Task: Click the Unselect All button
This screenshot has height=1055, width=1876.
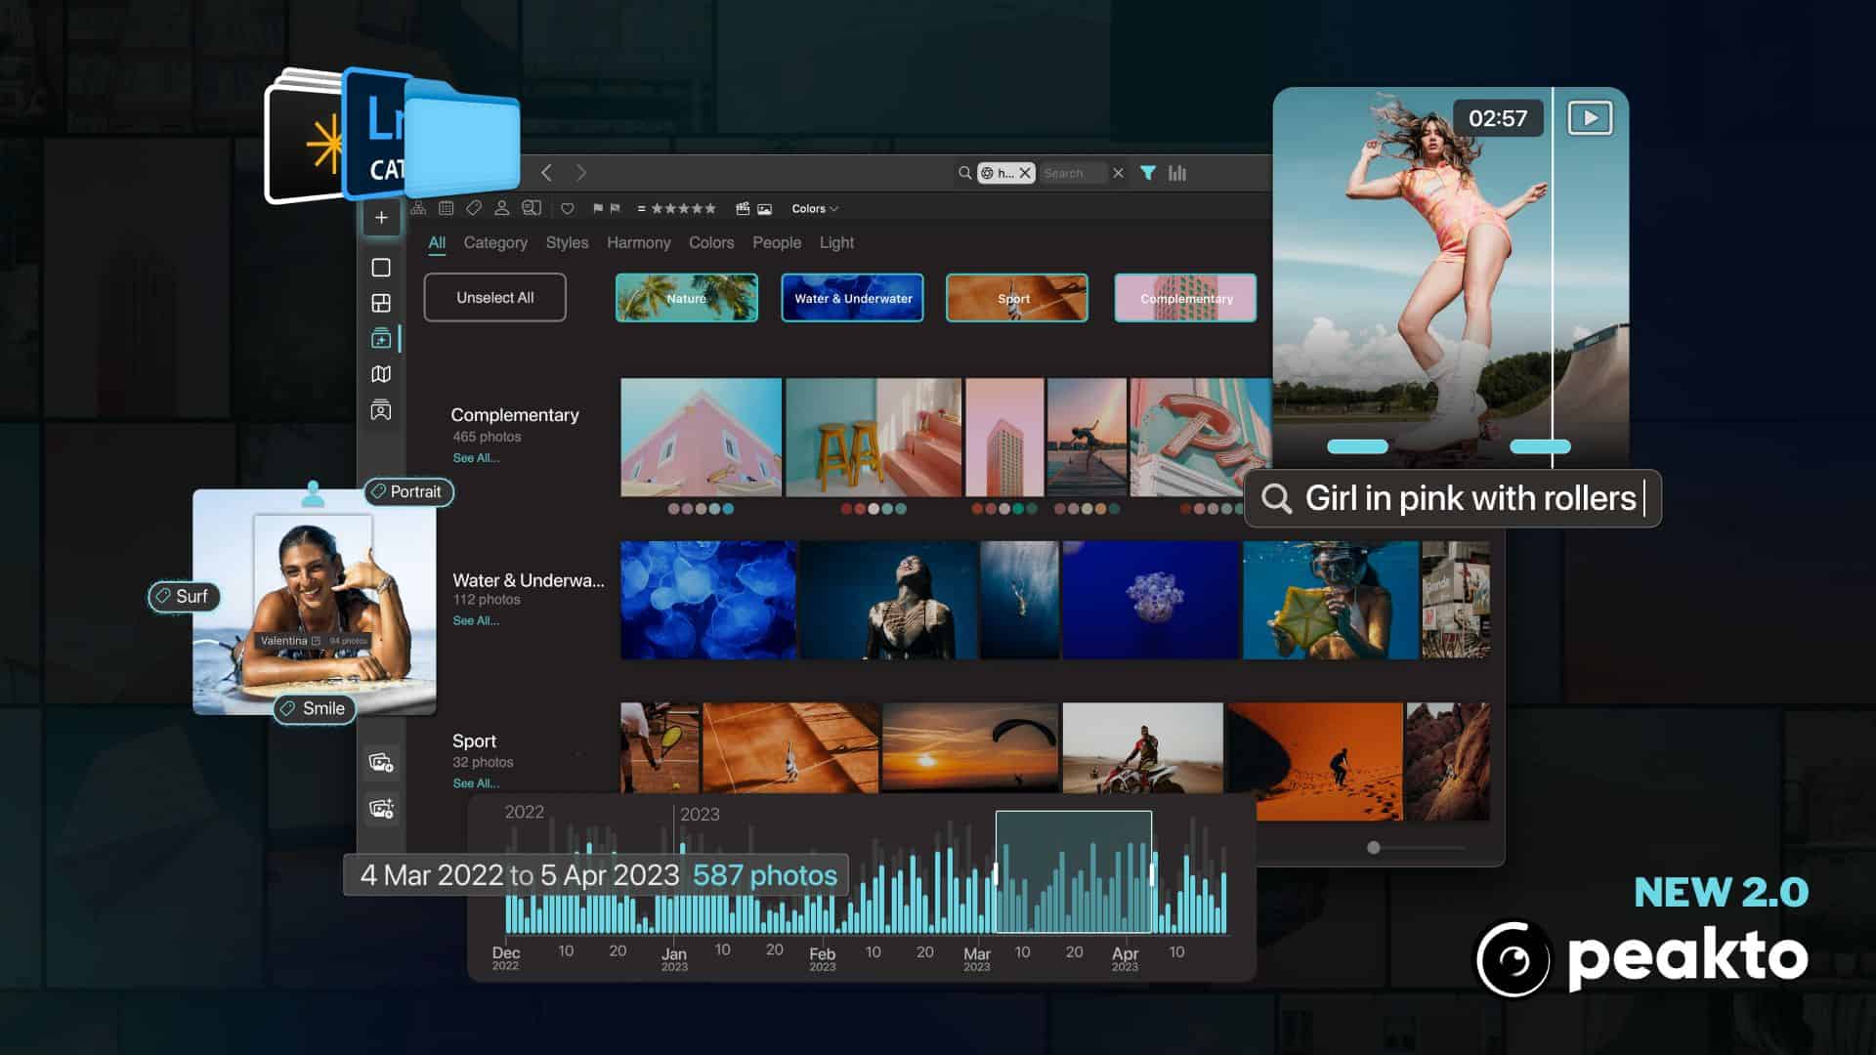Action: tap(495, 297)
